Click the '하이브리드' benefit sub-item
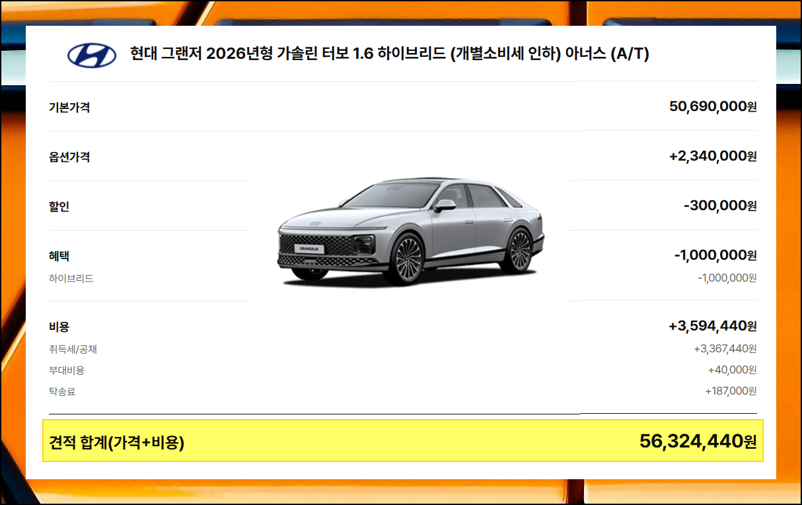Viewport: 802px width, 505px height. coord(71,278)
